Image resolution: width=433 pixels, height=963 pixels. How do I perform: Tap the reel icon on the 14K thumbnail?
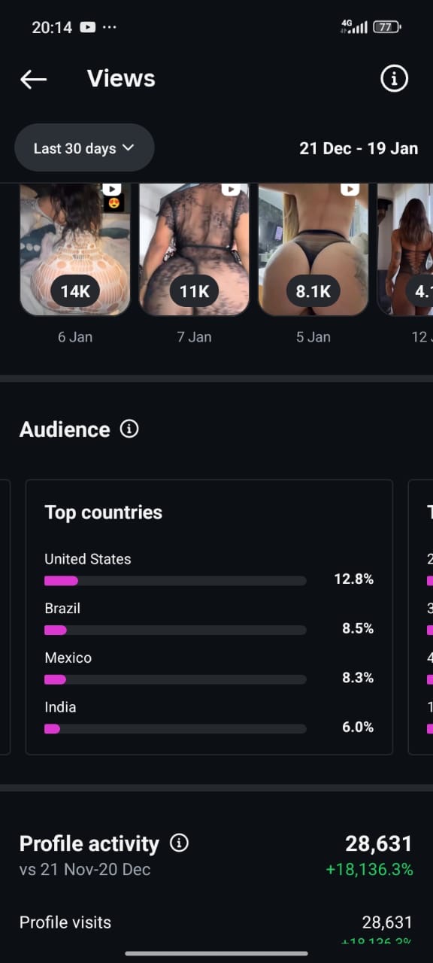click(x=111, y=190)
